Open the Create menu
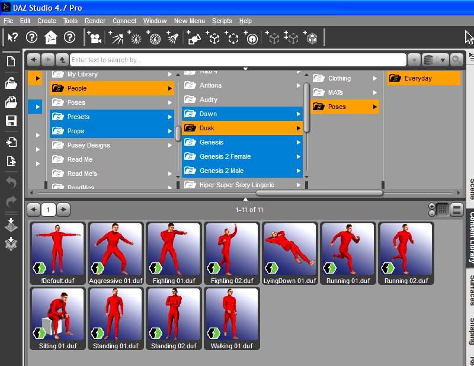Viewport: 474px width, 366px height. point(47,21)
